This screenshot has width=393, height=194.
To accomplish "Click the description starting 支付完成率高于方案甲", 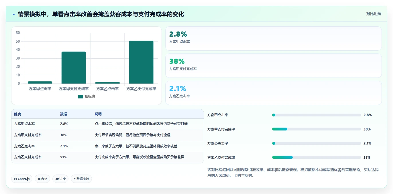I will pos(139,157).
